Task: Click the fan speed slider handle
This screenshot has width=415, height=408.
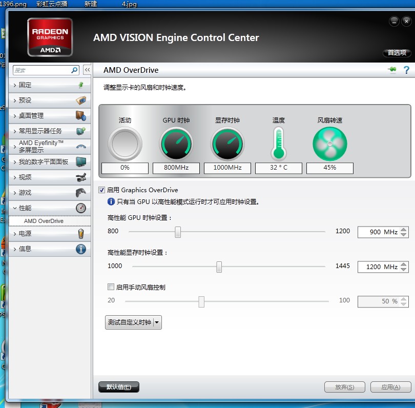Action: point(201,301)
